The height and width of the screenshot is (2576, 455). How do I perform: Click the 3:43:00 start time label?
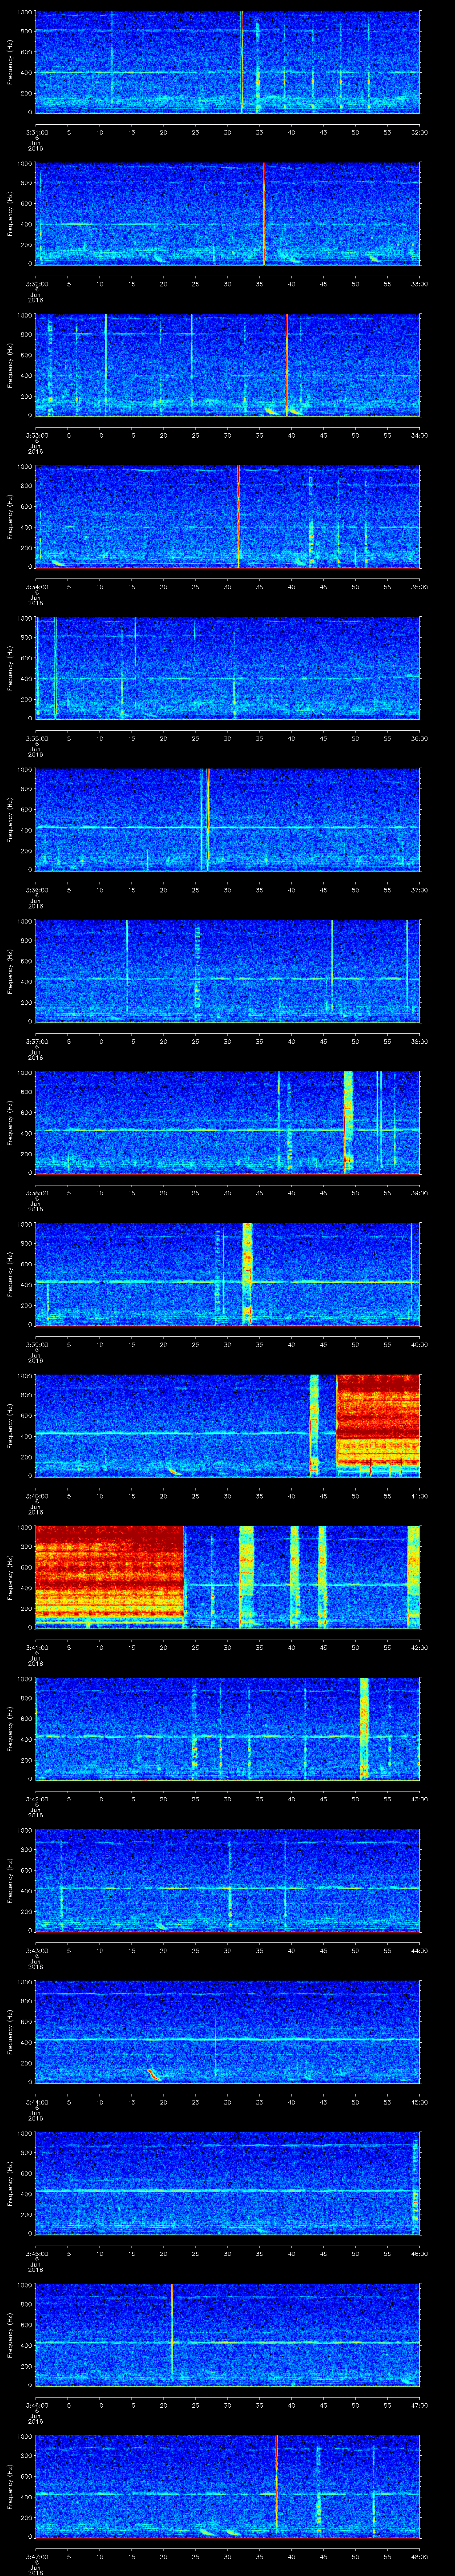click(36, 1951)
